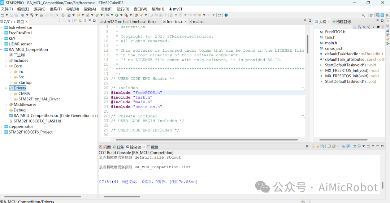Toggle Hide Fields in the outline toolbar
This screenshot has height=203, width=390.
click(x=364, y=27)
